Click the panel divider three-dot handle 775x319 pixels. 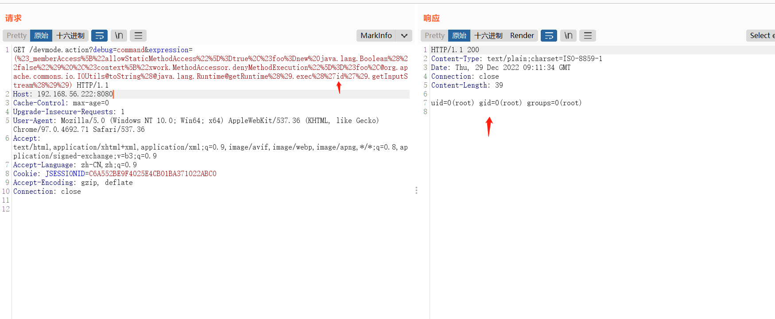click(416, 190)
